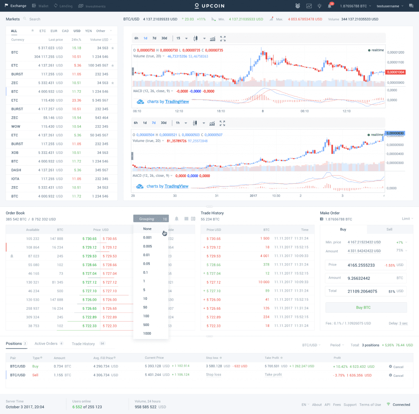Image resolution: width=419 pixels, height=414 pixels.
Task: Click the price alert bell in Order Book
Action: coord(176,218)
